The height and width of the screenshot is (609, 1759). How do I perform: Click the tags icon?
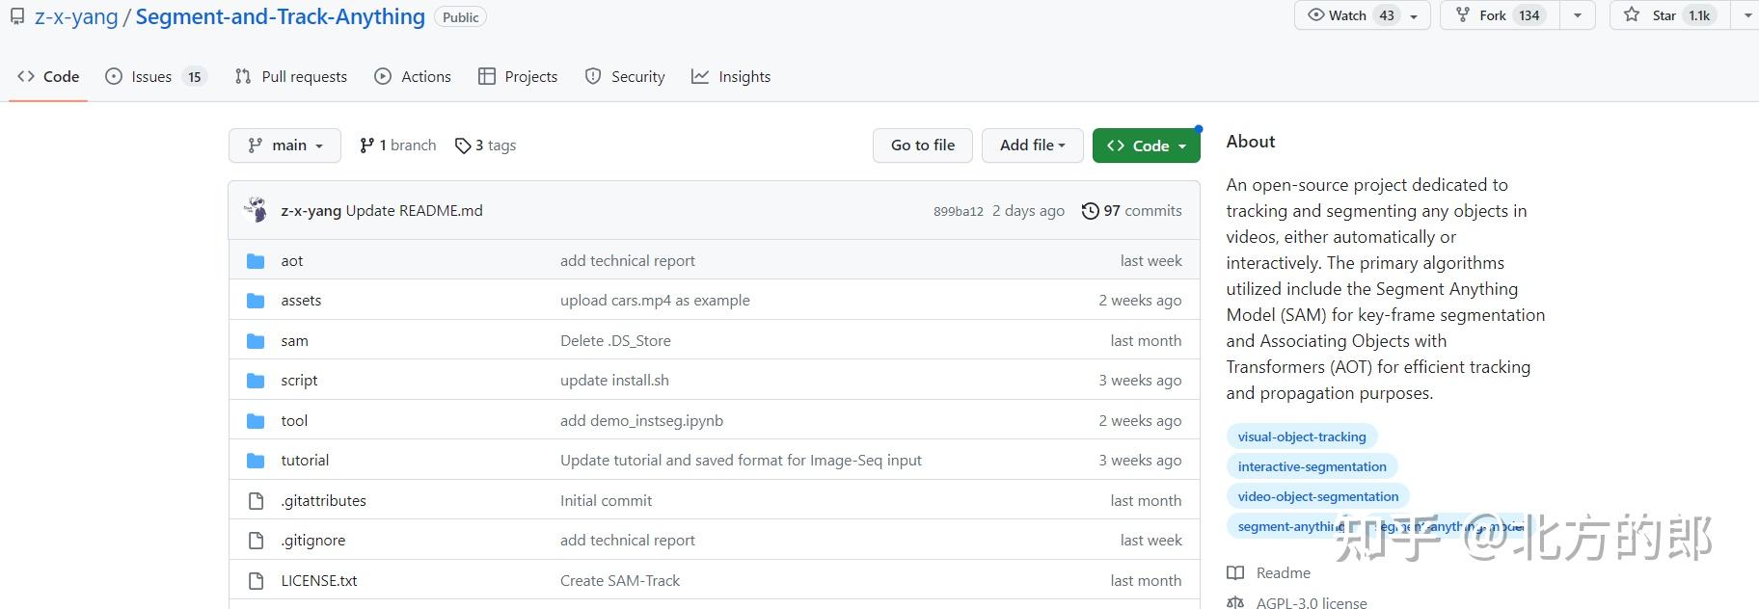click(463, 146)
